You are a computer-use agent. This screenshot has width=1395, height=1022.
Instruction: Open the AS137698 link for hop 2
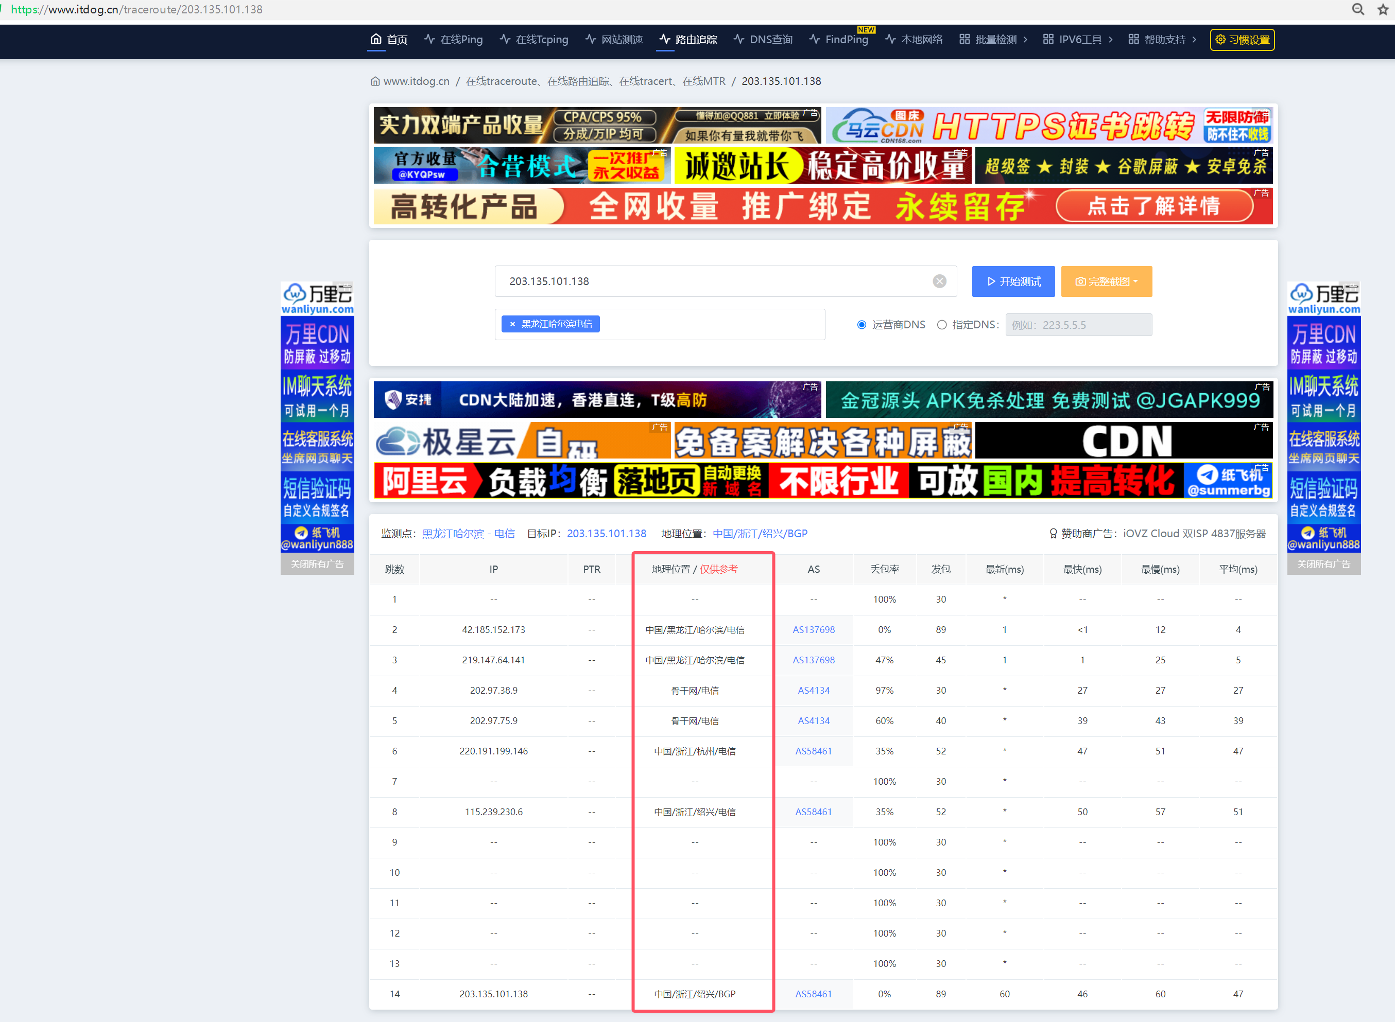pyautogui.click(x=814, y=629)
